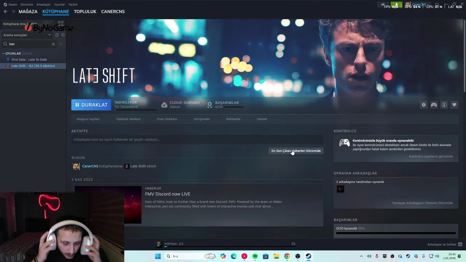Open the Yardım menu
The width and height of the screenshot is (466, 262).
click(x=73, y=4)
